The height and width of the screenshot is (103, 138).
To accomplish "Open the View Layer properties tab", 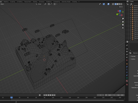I will click(x=127, y=54).
